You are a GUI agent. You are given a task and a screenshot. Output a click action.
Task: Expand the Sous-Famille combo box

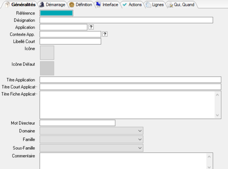(x=140, y=148)
